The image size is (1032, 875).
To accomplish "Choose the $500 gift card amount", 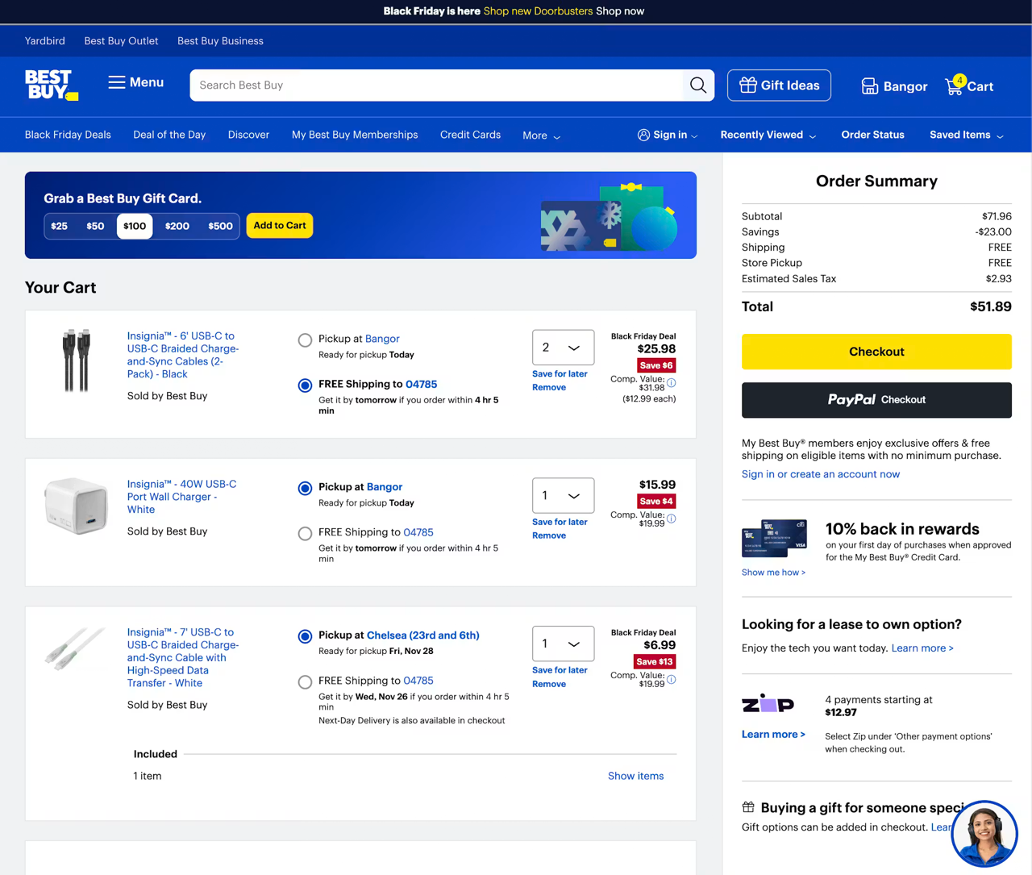I will [220, 226].
